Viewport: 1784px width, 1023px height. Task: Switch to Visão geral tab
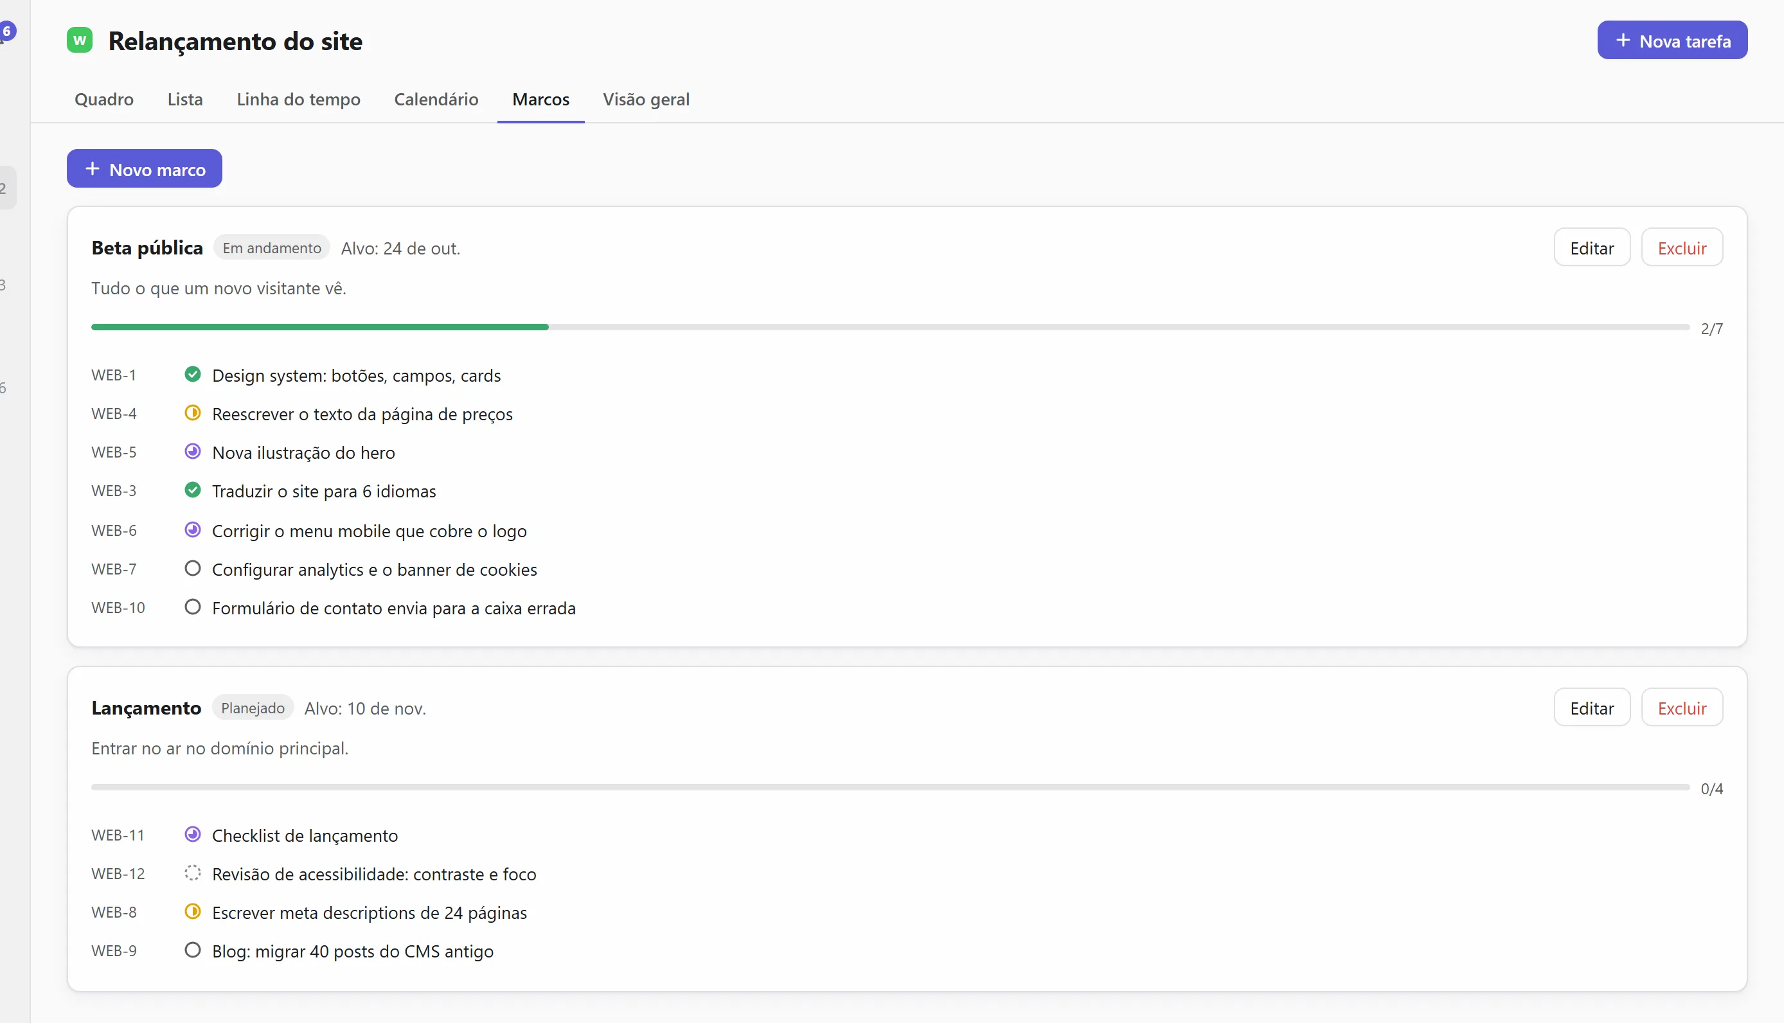(x=647, y=99)
